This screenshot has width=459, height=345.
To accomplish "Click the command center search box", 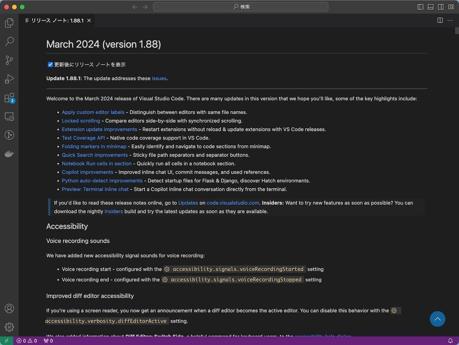I will click(241, 7).
